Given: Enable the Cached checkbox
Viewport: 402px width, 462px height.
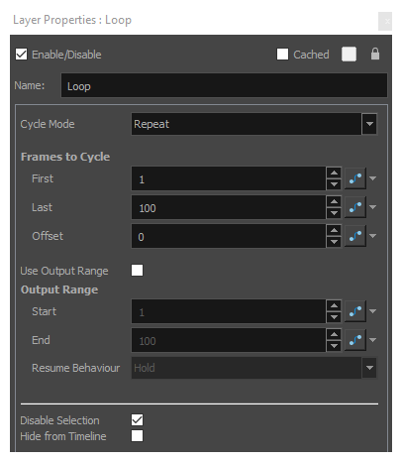Looking at the screenshot, I should (282, 55).
